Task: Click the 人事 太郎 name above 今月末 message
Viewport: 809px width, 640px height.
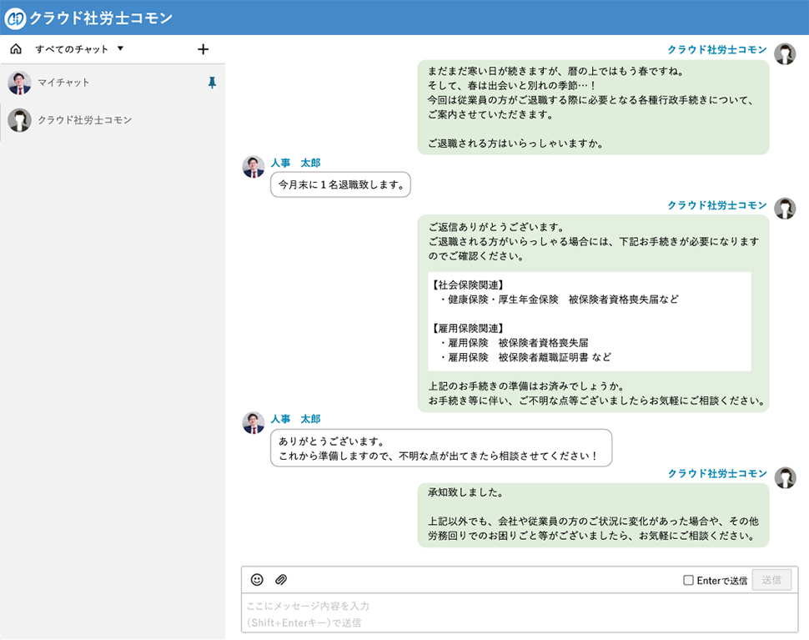Action: [295, 162]
